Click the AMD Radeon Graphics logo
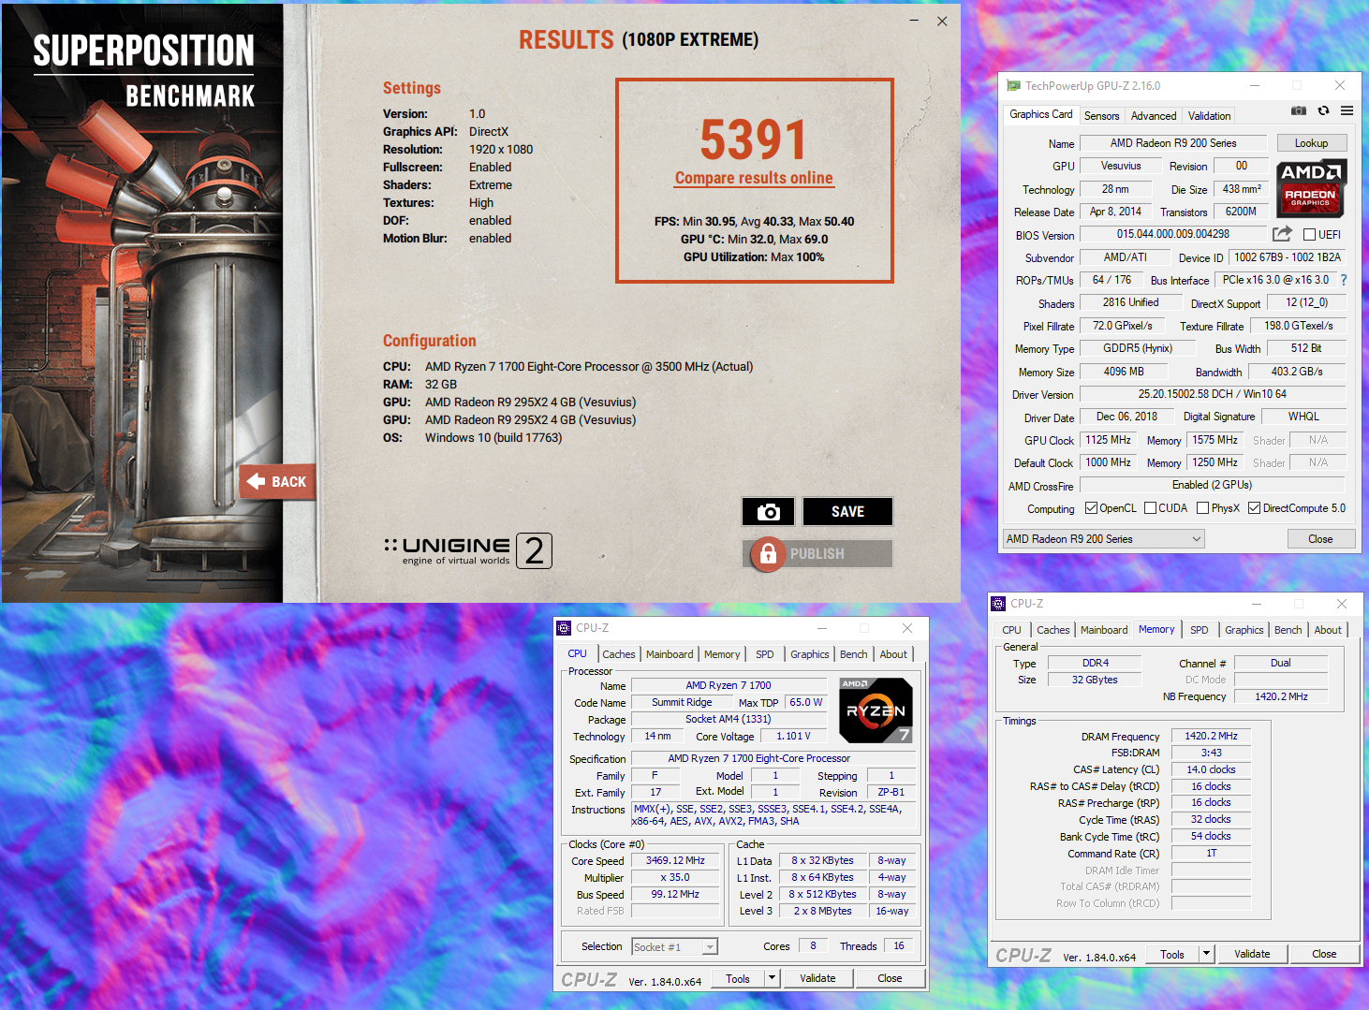 point(1311,188)
